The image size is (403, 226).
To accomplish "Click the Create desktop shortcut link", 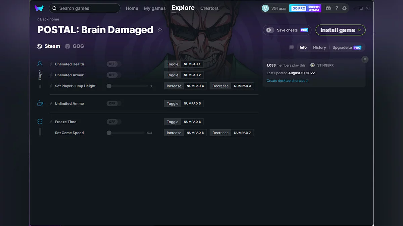I will (286, 80).
